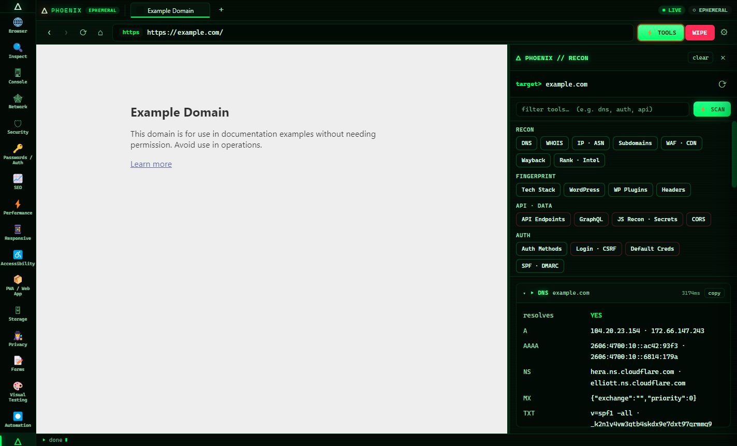Viewport: 737px width, 446px height.
Task: Open settings via the gear icon
Action: (724, 32)
